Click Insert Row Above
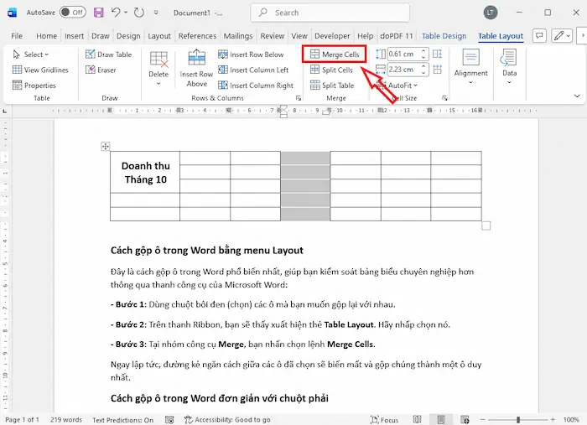587x425 pixels. [196, 69]
